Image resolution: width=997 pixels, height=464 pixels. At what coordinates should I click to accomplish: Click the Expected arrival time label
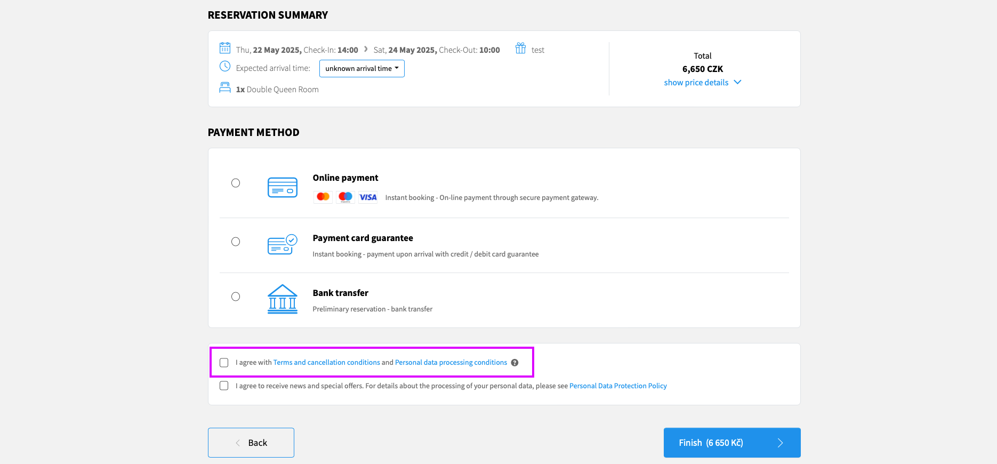tap(273, 68)
